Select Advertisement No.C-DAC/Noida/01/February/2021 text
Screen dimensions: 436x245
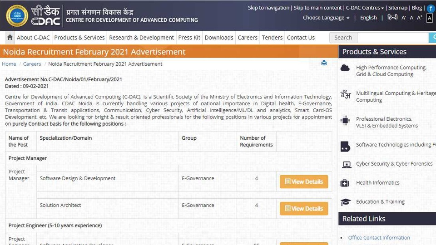click(64, 79)
